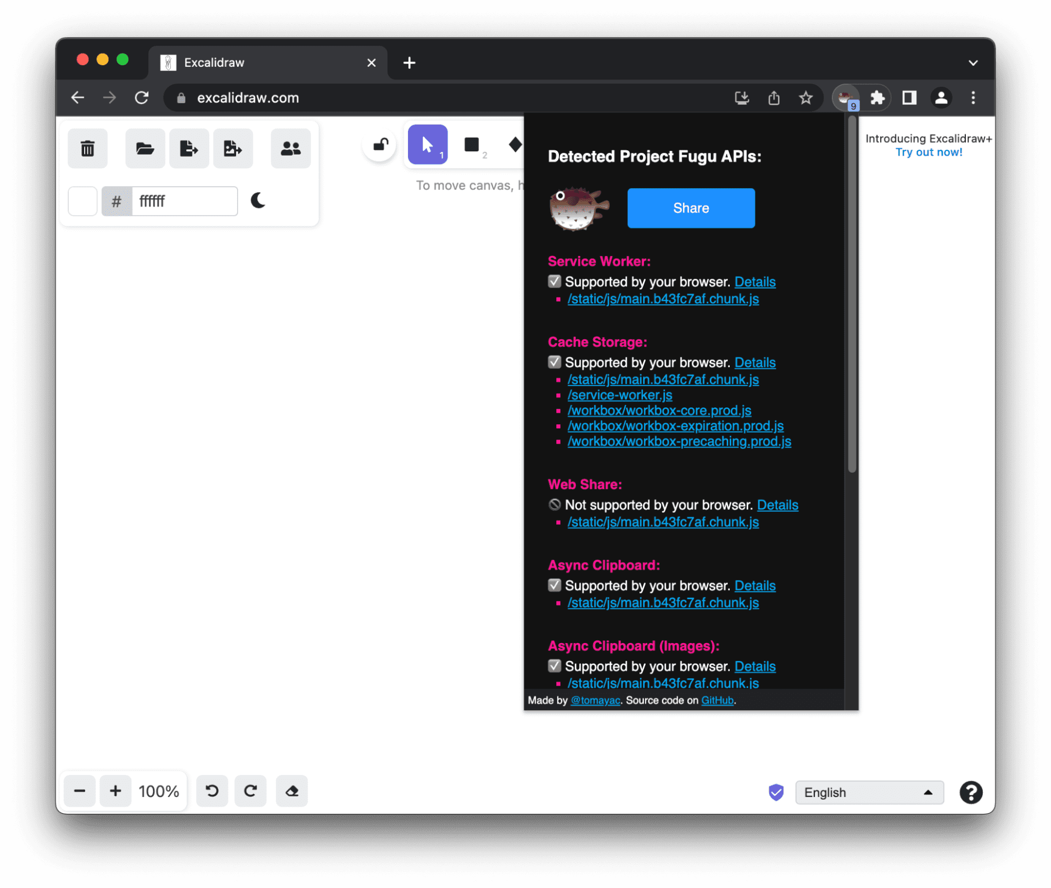The image size is (1051, 888).
Task: Click the GitHub source code link
Action: (716, 700)
